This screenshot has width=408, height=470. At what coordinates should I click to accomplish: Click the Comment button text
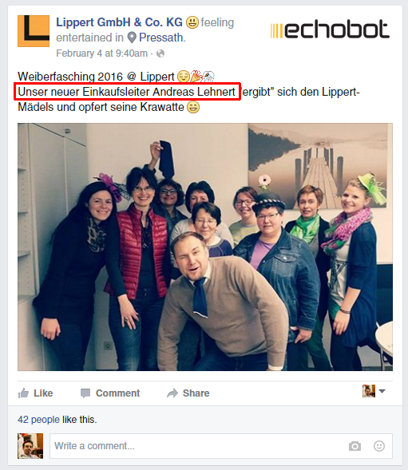117,393
